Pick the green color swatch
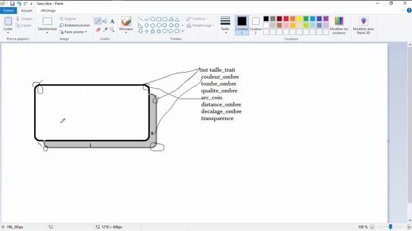The height and width of the screenshot is (231, 412). pos(306,19)
